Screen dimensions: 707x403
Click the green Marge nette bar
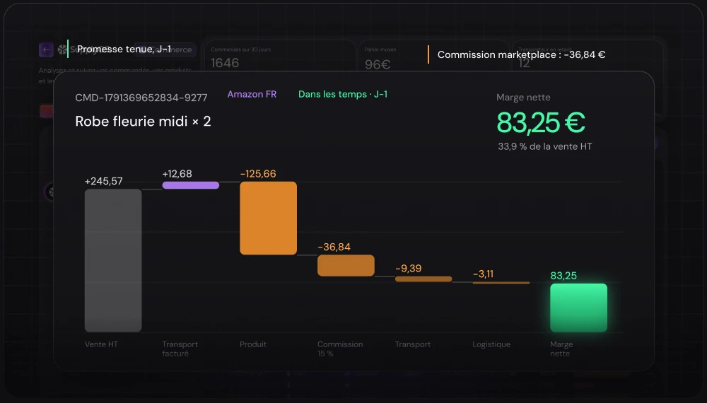coord(578,308)
